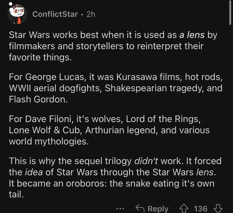Downvote the ConflictStar comment
This screenshot has width=233, height=213.
click(218, 209)
